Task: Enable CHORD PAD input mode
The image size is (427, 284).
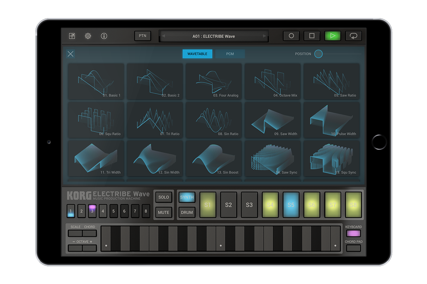Action: click(x=353, y=248)
